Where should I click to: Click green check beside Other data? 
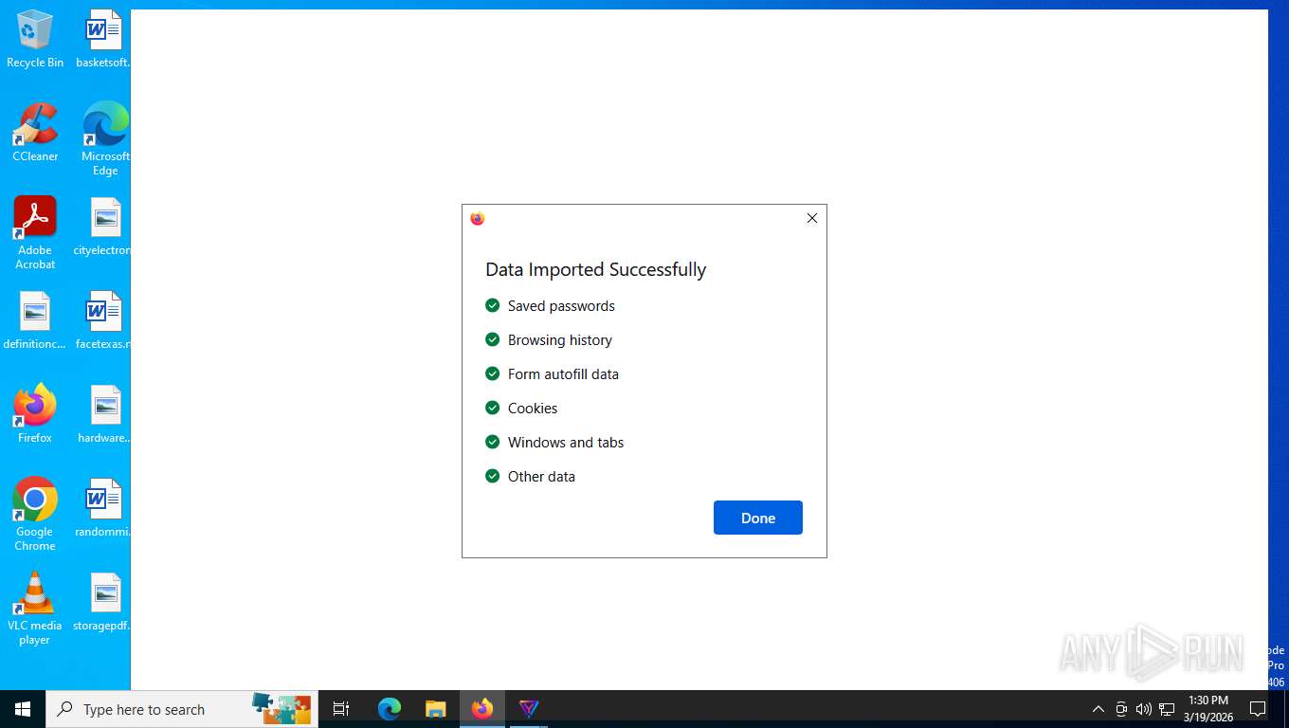point(492,476)
